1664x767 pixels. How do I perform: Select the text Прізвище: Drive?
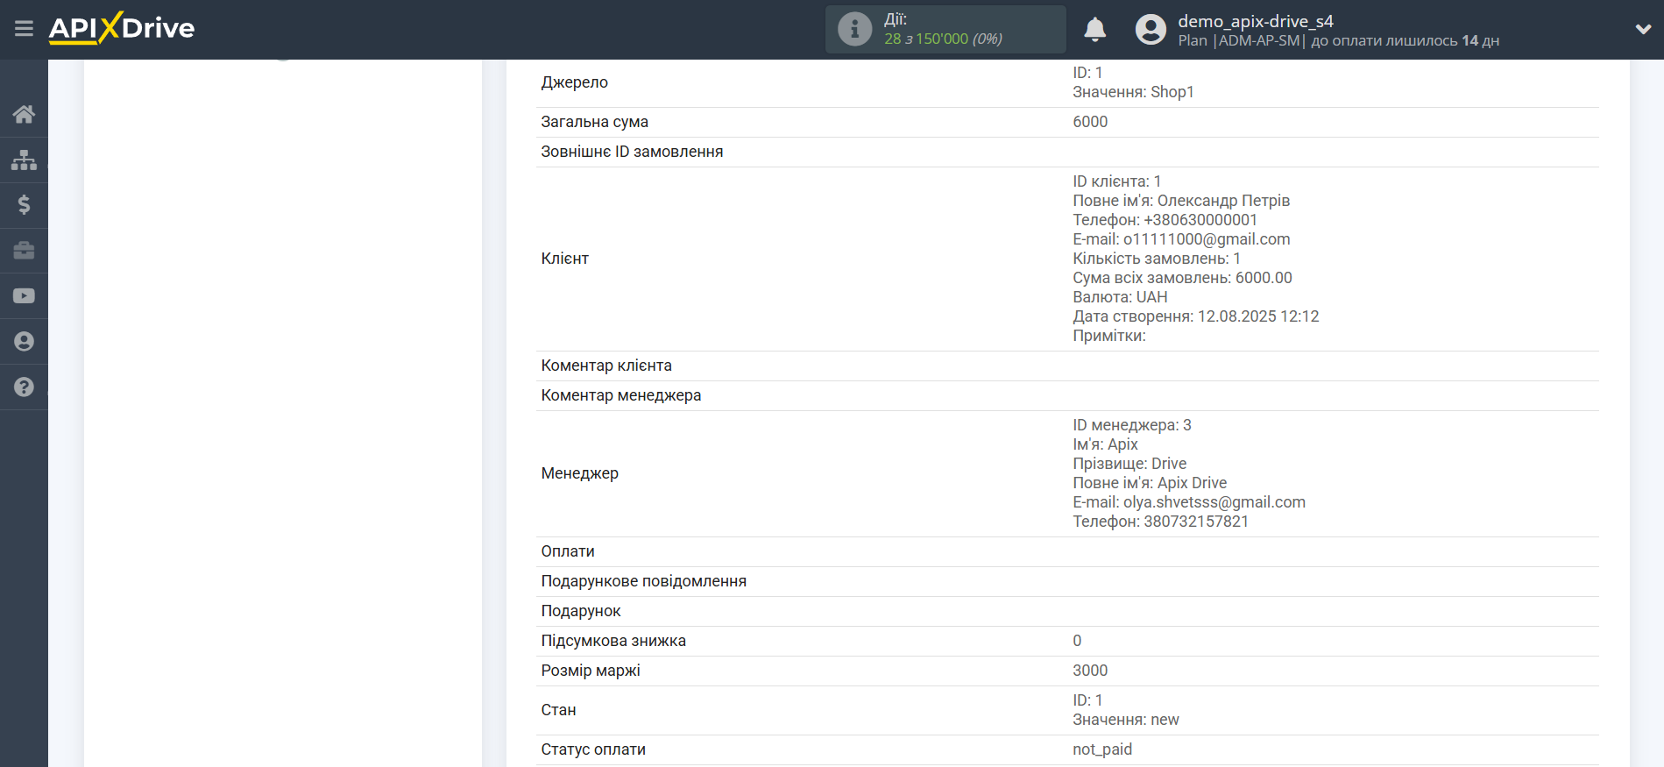[x=1129, y=464]
